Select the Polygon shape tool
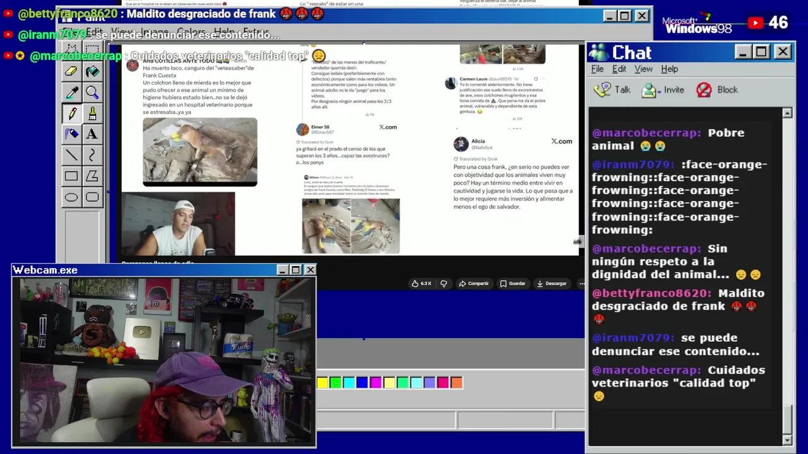The width and height of the screenshot is (808, 454). [x=92, y=177]
